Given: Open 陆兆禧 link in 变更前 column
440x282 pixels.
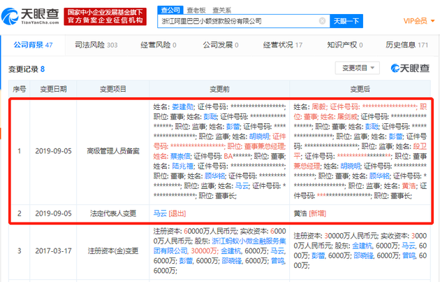Looking at the screenshot, I should [x=183, y=166].
